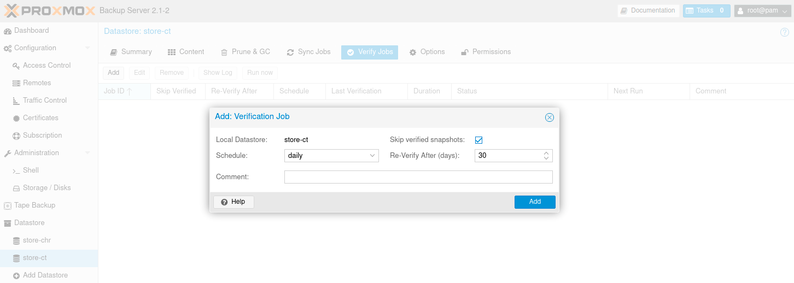794x283 pixels.
Task: Switch to the Content tab
Action: pyautogui.click(x=186, y=52)
